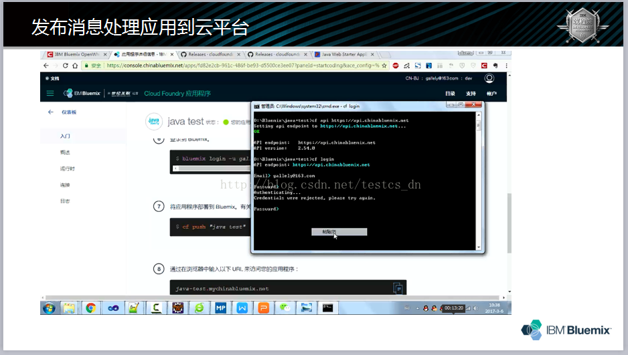Reload the page with the refresh icon
628x355 pixels.
coord(66,66)
